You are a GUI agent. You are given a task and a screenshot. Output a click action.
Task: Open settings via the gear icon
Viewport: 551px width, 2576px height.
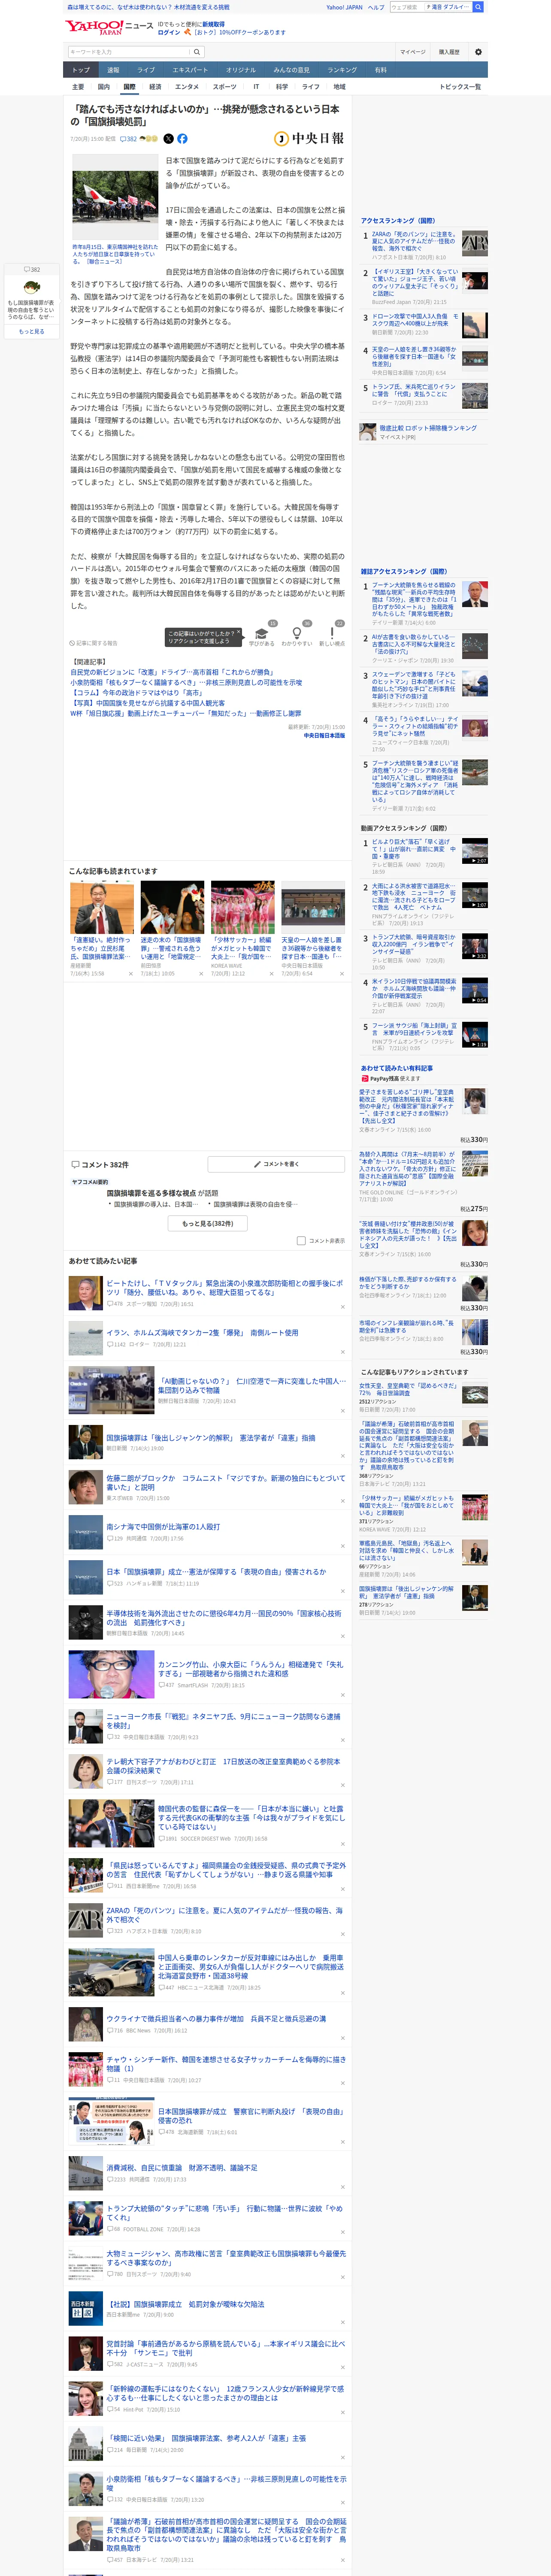click(478, 52)
